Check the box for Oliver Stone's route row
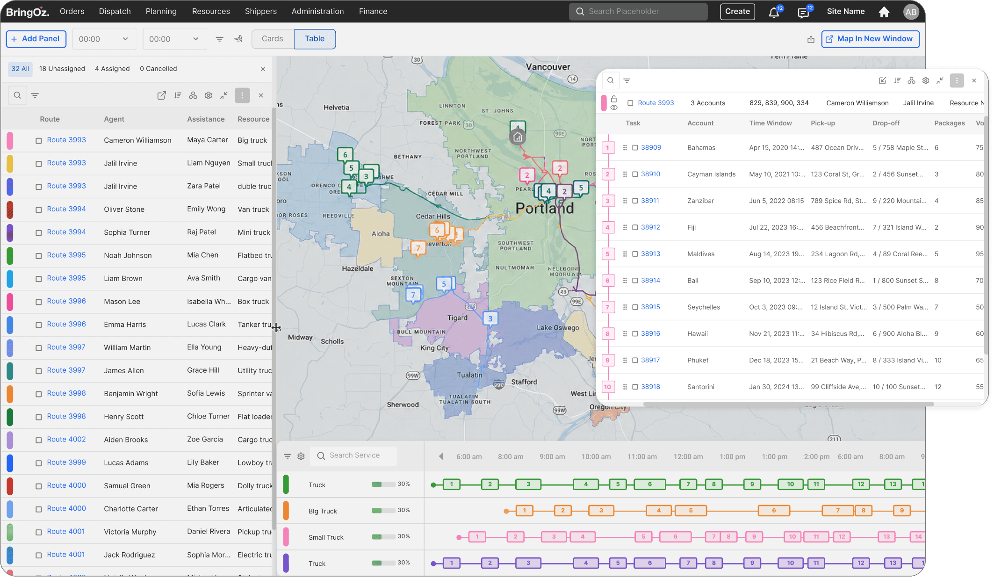This screenshot has height=578, width=994. [39, 210]
